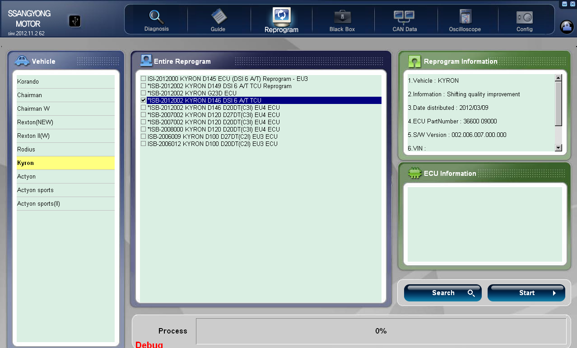This screenshot has width=577, height=348.
Task: Click the round print icon
Action: (x=567, y=27)
